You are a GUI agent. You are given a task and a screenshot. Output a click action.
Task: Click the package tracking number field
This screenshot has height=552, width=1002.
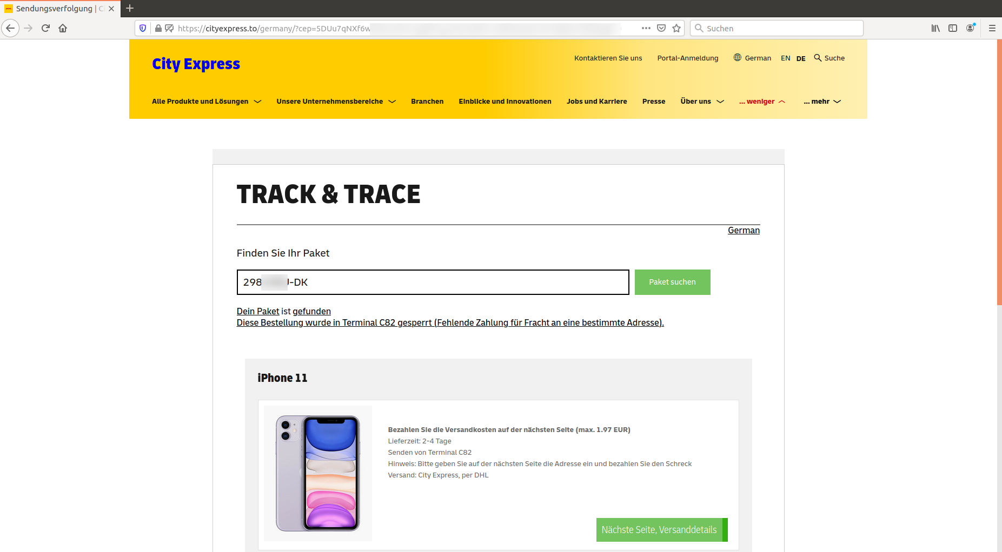pos(433,282)
